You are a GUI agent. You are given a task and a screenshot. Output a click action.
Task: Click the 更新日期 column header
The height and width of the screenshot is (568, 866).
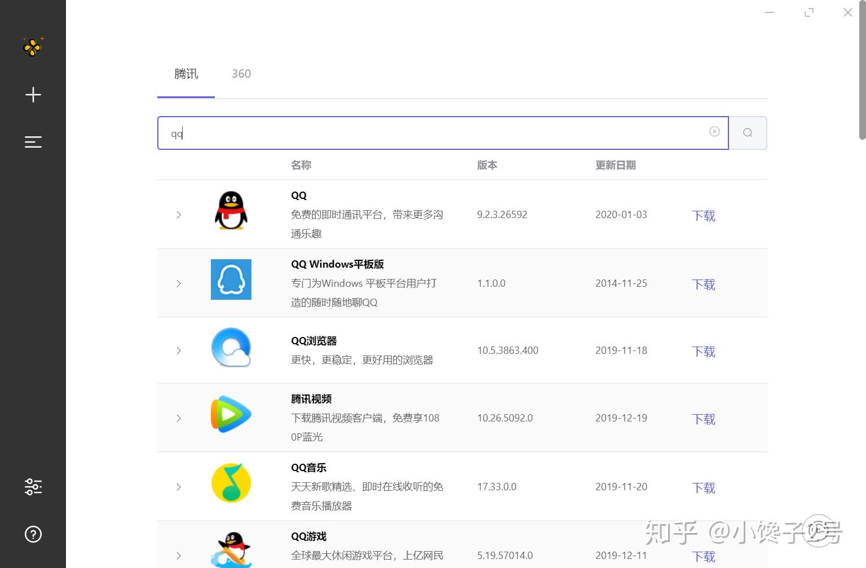click(616, 165)
